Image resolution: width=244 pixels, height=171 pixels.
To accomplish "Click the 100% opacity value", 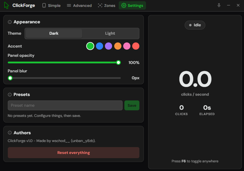I will coord(134,62).
